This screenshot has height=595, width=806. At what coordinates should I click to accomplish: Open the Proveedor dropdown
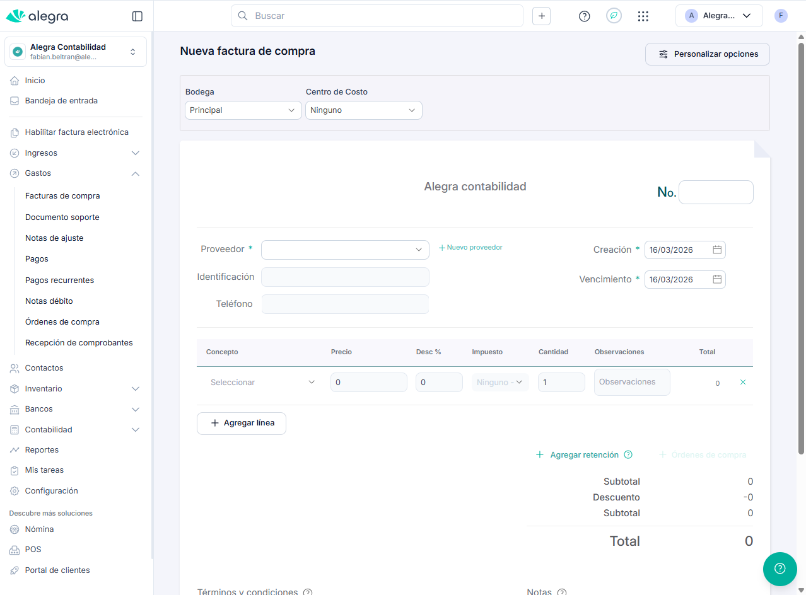click(x=345, y=250)
